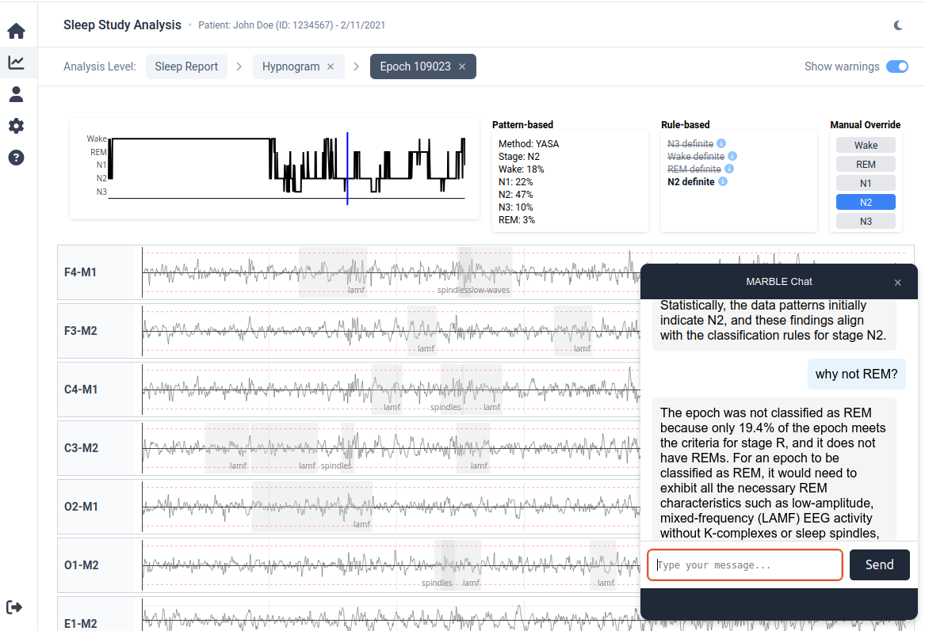
Task: Override the stage to Wake manually
Action: click(x=866, y=145)
